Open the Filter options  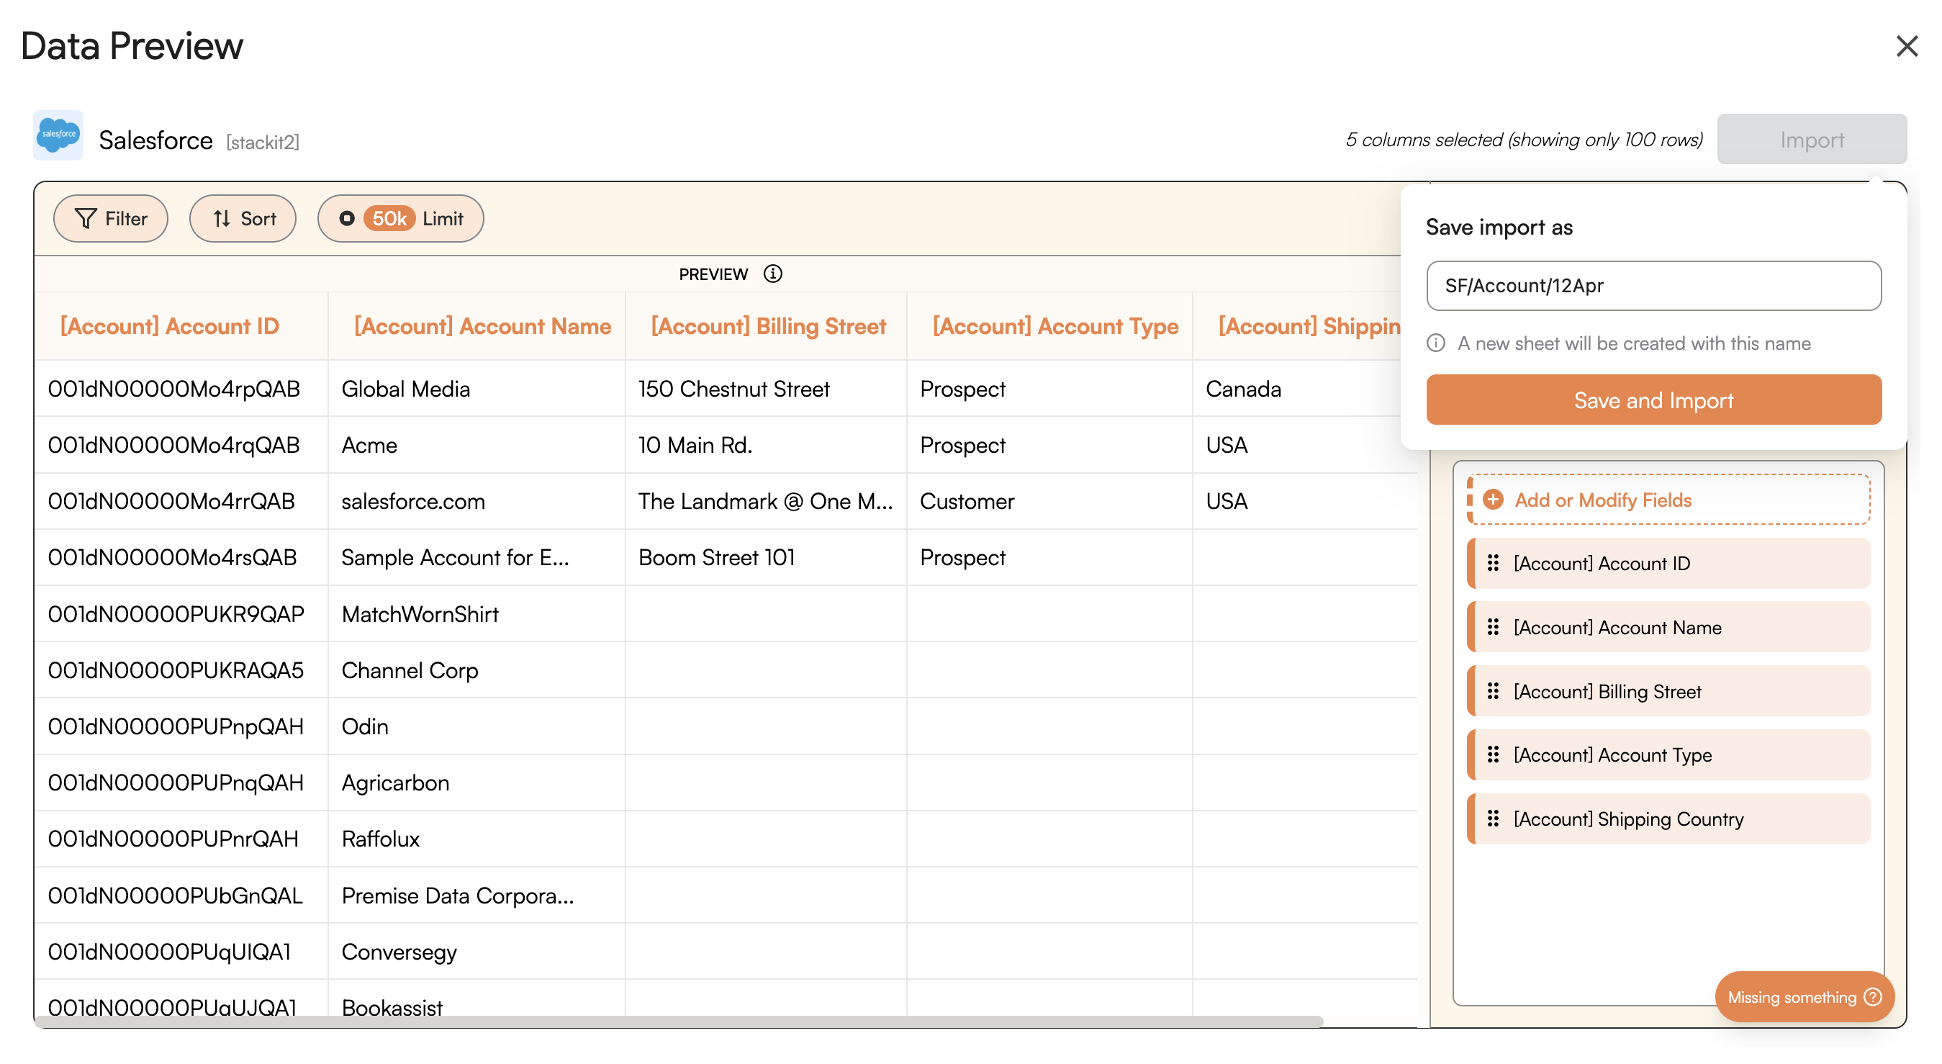pos(111,219)
